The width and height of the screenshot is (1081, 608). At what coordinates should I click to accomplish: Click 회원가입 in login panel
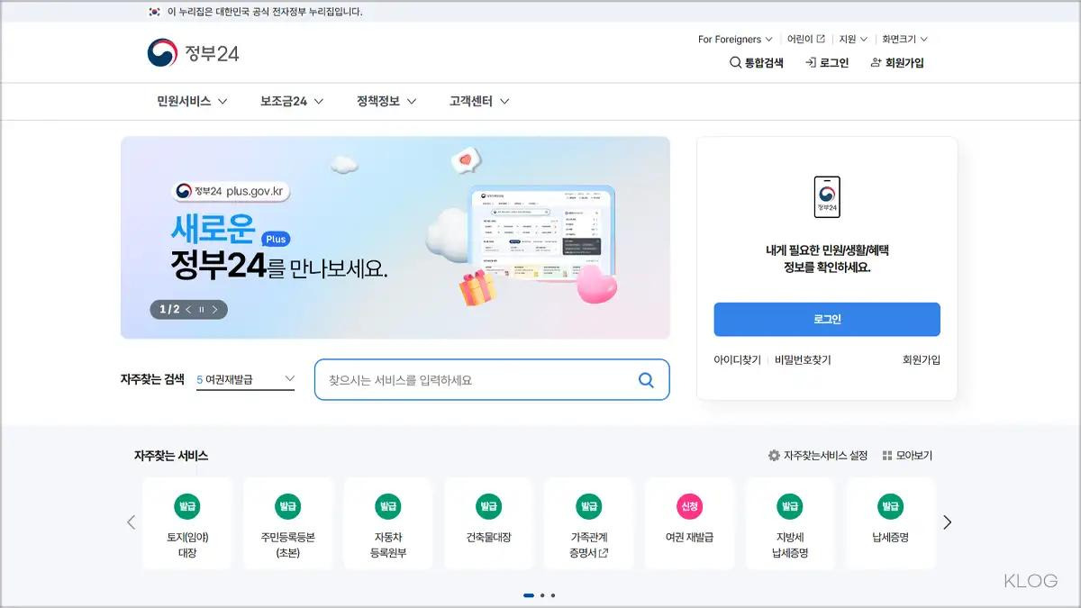[922, 360]
